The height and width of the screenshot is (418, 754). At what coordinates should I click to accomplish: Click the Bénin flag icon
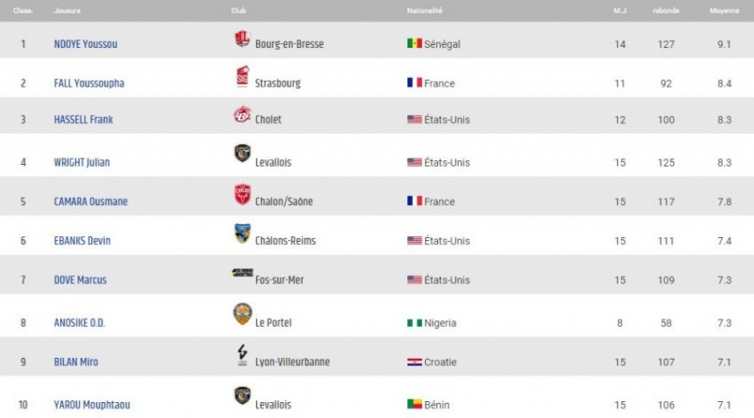tap(415, 405)
